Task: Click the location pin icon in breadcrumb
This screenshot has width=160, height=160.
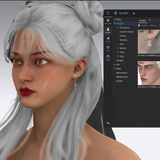Action: click(139, 26)
